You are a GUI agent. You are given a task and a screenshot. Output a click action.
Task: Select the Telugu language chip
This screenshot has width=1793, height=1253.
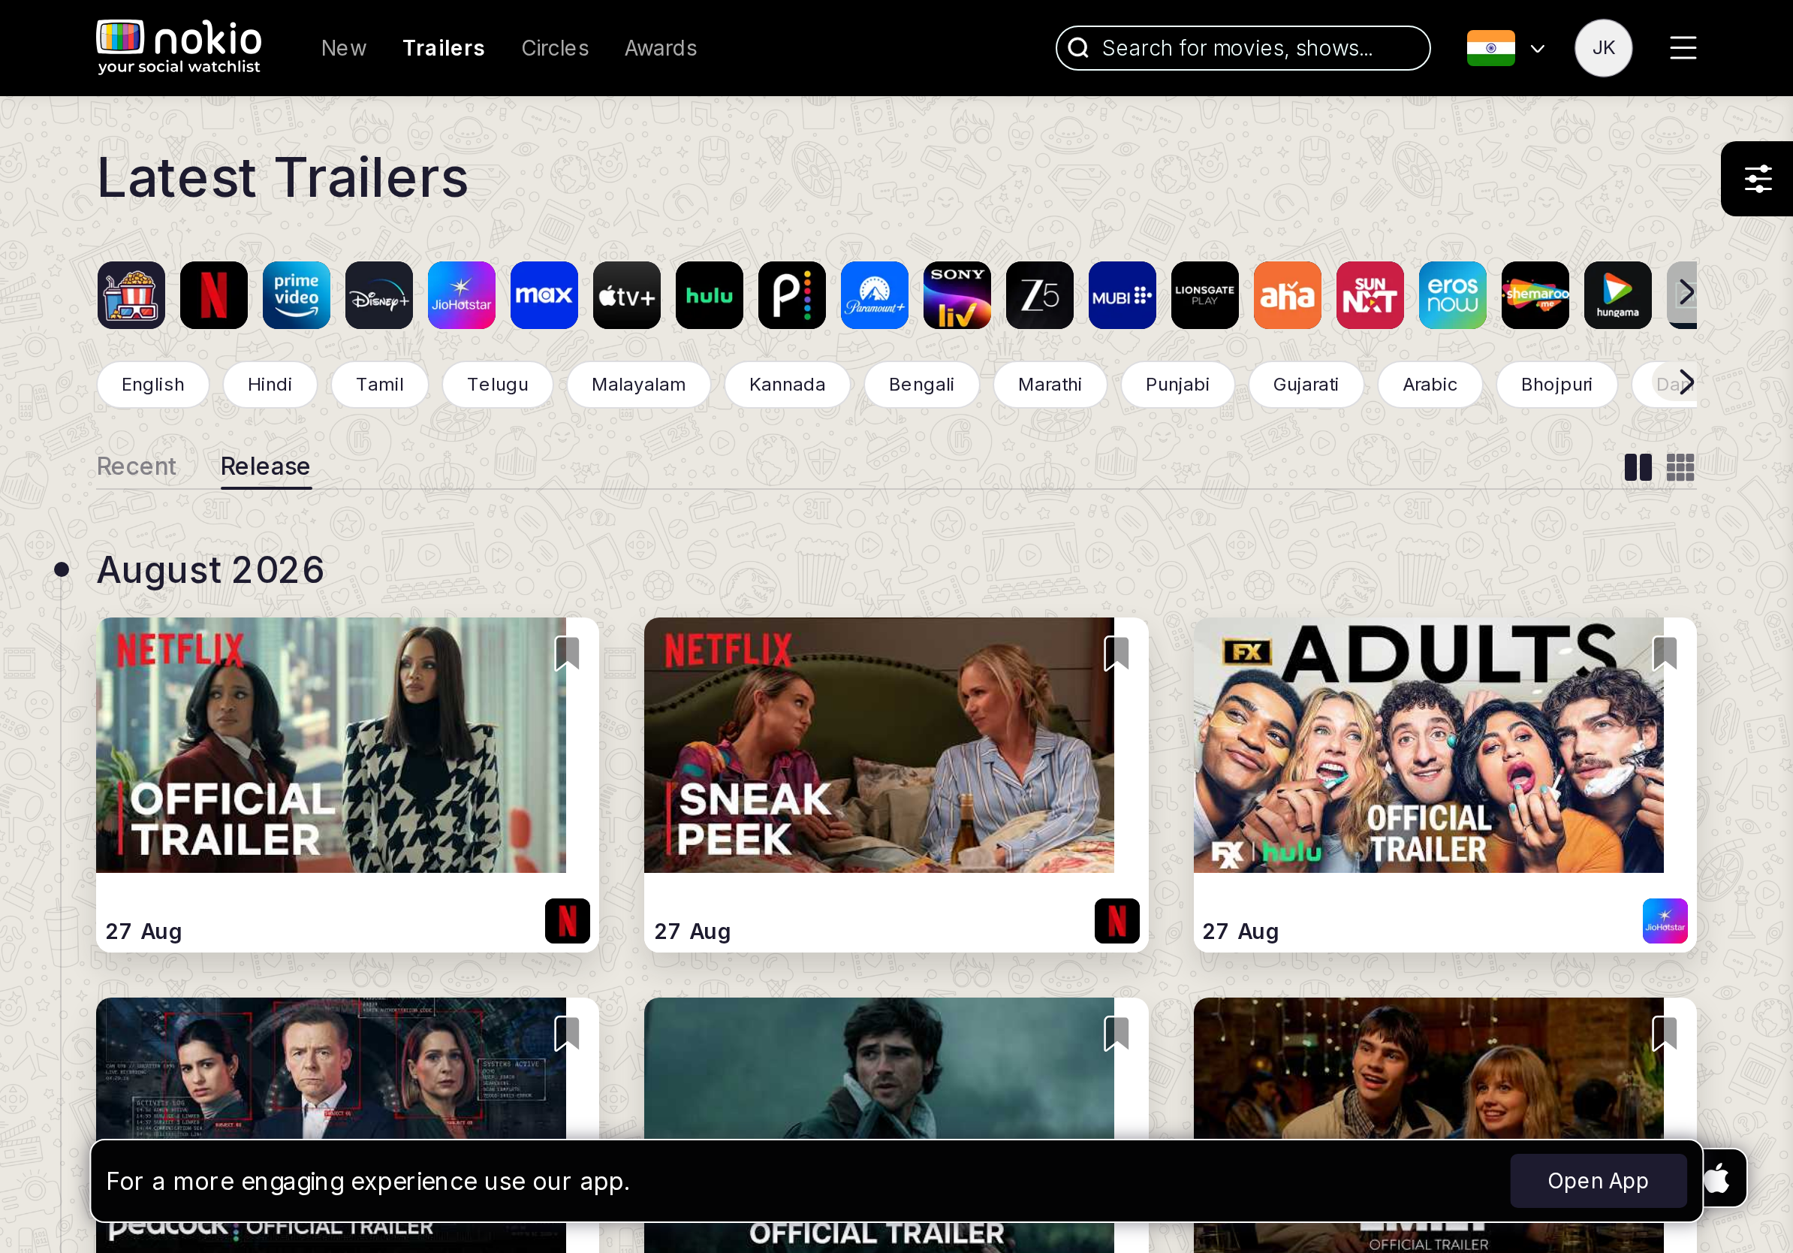pos(499,385)
